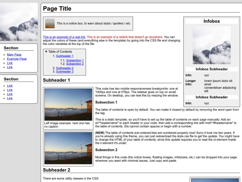Click the sidebar mountain logo image
The image size is (242, 182).
19,22
